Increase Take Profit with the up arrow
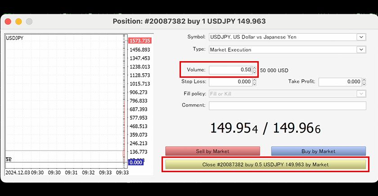 click(364, 80)
